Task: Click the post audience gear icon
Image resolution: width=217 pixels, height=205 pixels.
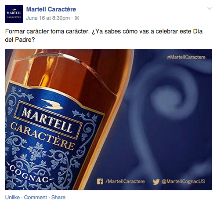Action: 77,18
